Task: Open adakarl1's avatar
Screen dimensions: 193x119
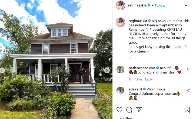Action: coord(120,90)
